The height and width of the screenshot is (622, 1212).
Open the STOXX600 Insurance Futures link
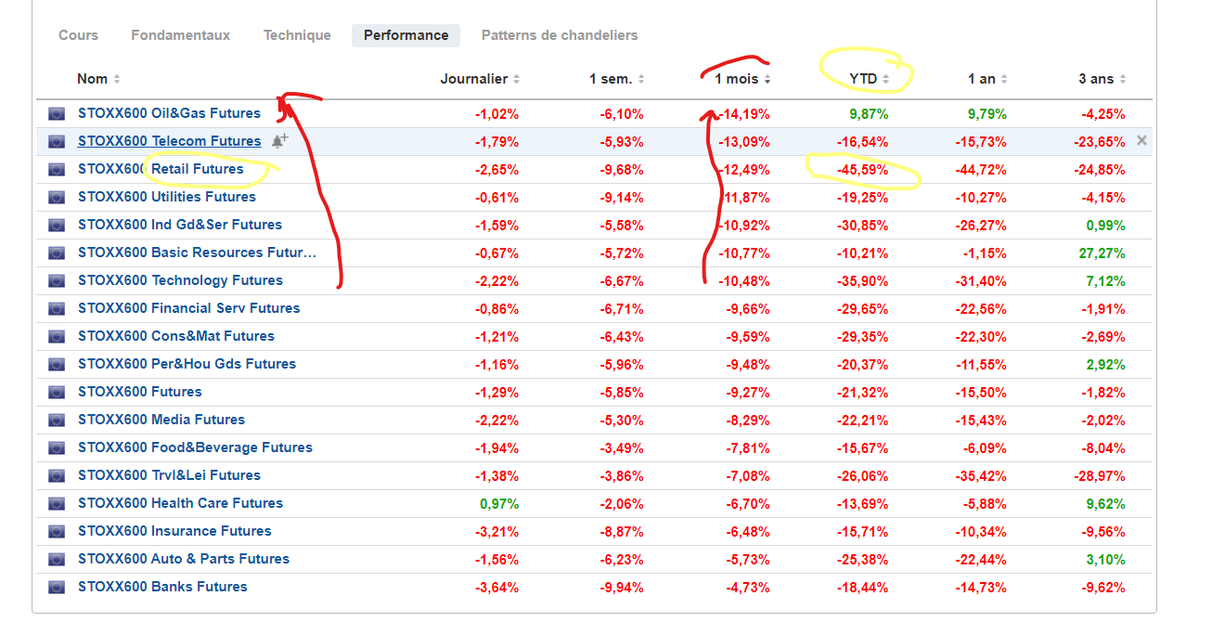click(x=174, y=531)
